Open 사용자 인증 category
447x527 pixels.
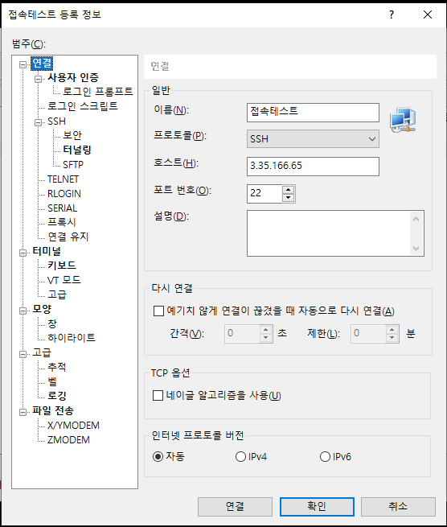[73, 78]
